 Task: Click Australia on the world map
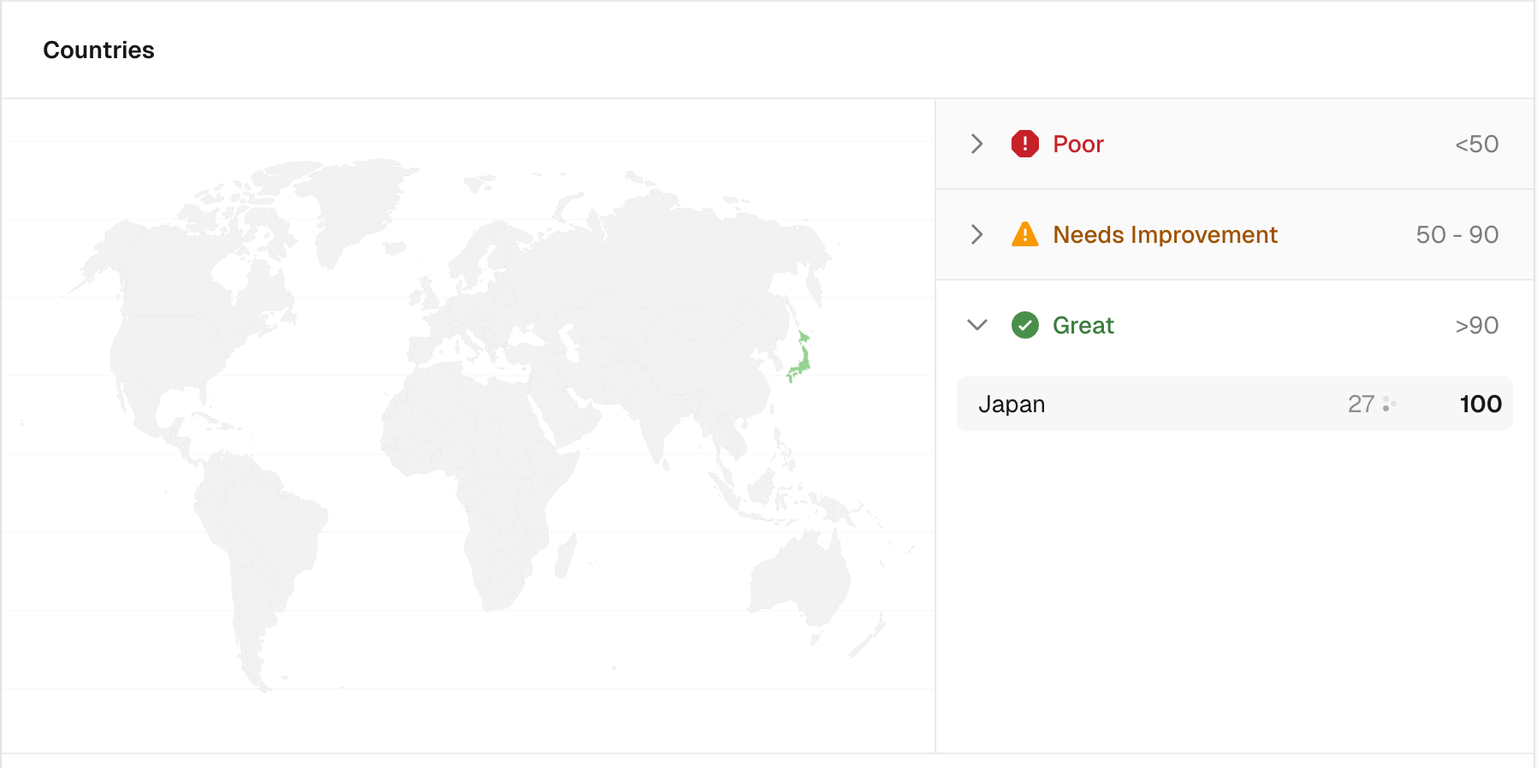coord(813,573)
